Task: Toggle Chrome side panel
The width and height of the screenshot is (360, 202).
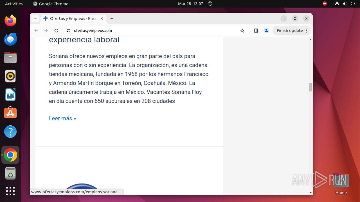Action: [256, 31]
